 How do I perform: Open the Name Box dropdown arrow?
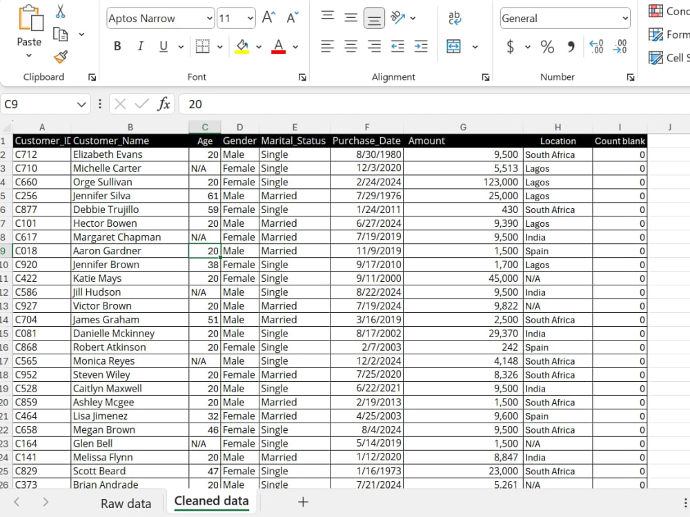click(81, 104)
